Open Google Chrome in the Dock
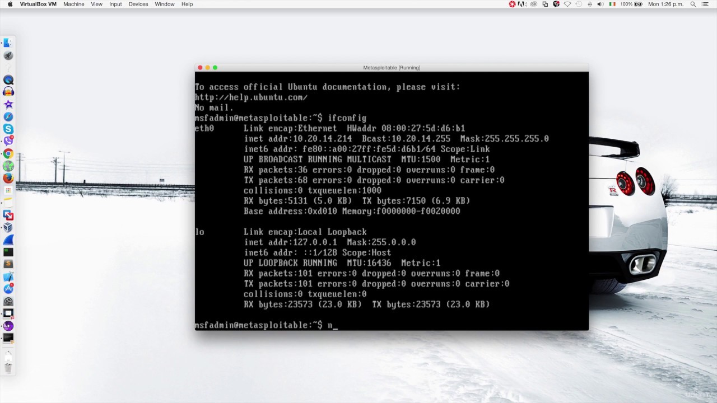 pos(8,154)
